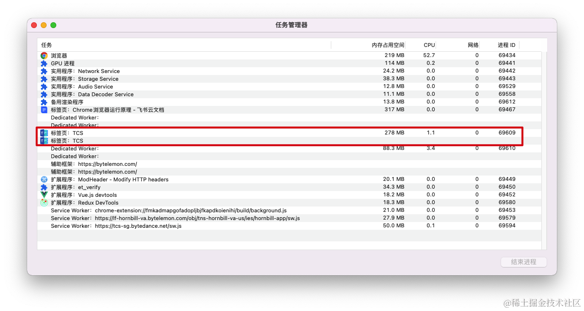
Task: Select 实用程序：Storage Service row
Action: [x=289, y=79]
